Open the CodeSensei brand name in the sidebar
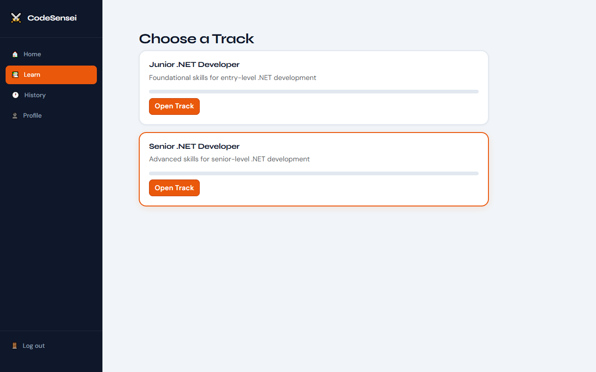Screen dimensions: 596x372 [x=52, y=18]
